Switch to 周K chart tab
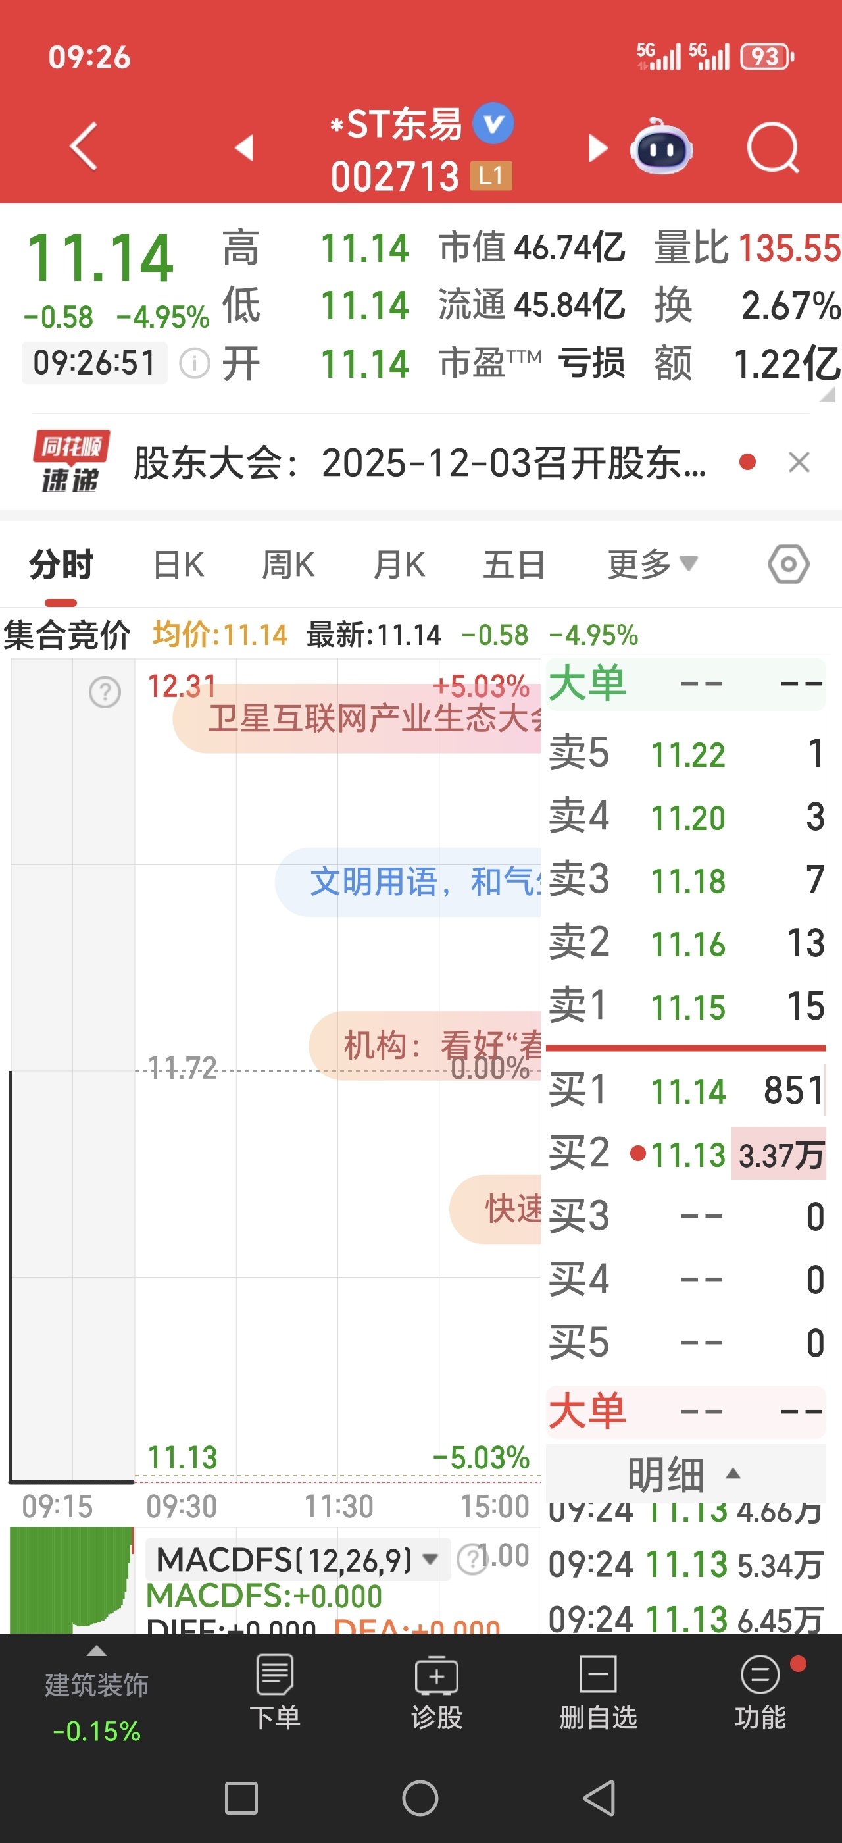The image size is (842, 1843). click(x=288, y=565)
